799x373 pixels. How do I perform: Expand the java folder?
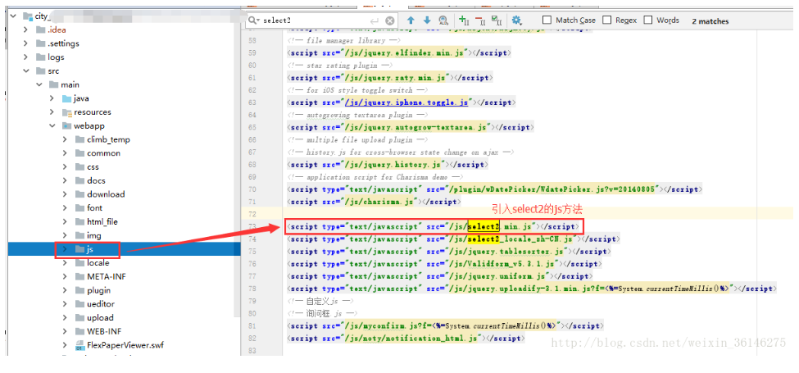[x=52, y=98]
